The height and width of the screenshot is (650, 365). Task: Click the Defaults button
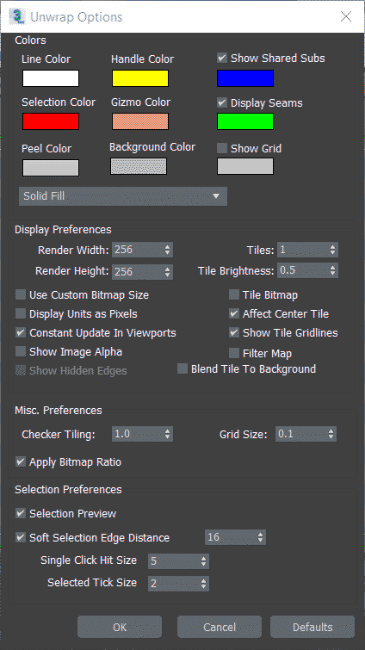(312, 627)
